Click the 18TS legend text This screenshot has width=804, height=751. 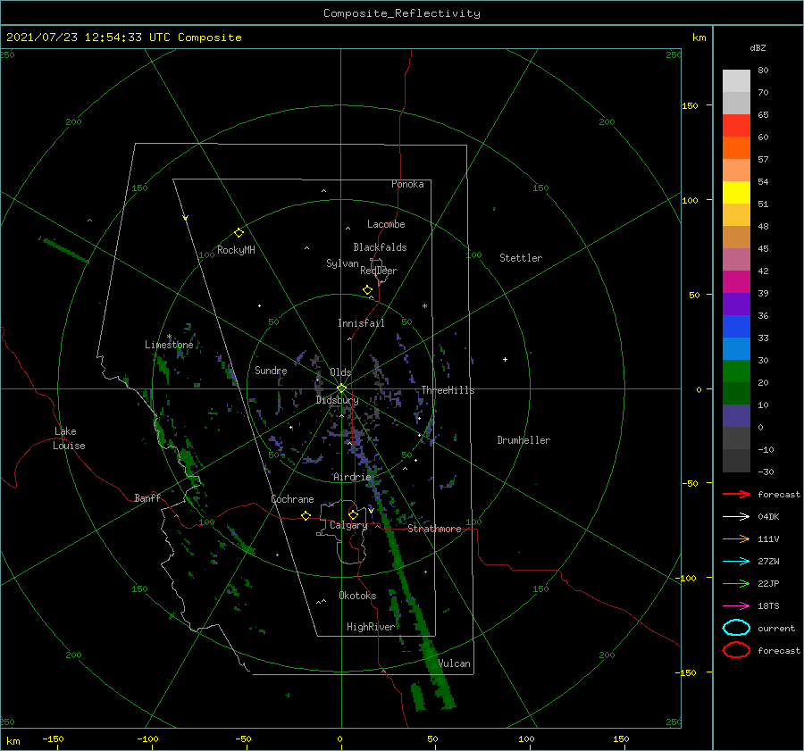tap(768, 605)
